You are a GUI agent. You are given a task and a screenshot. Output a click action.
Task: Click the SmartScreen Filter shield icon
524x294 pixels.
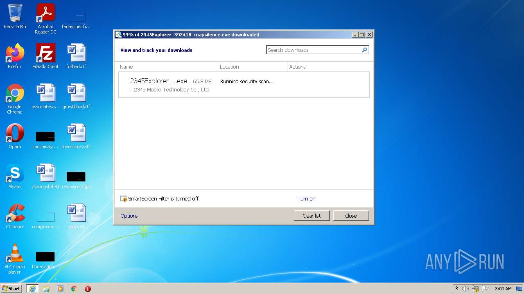point(124,199)
